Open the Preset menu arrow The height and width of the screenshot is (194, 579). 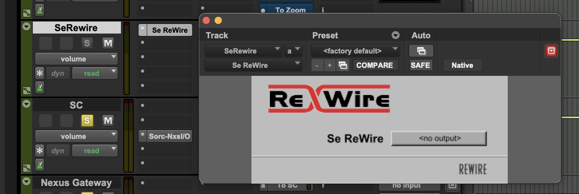tap(395, 36)
